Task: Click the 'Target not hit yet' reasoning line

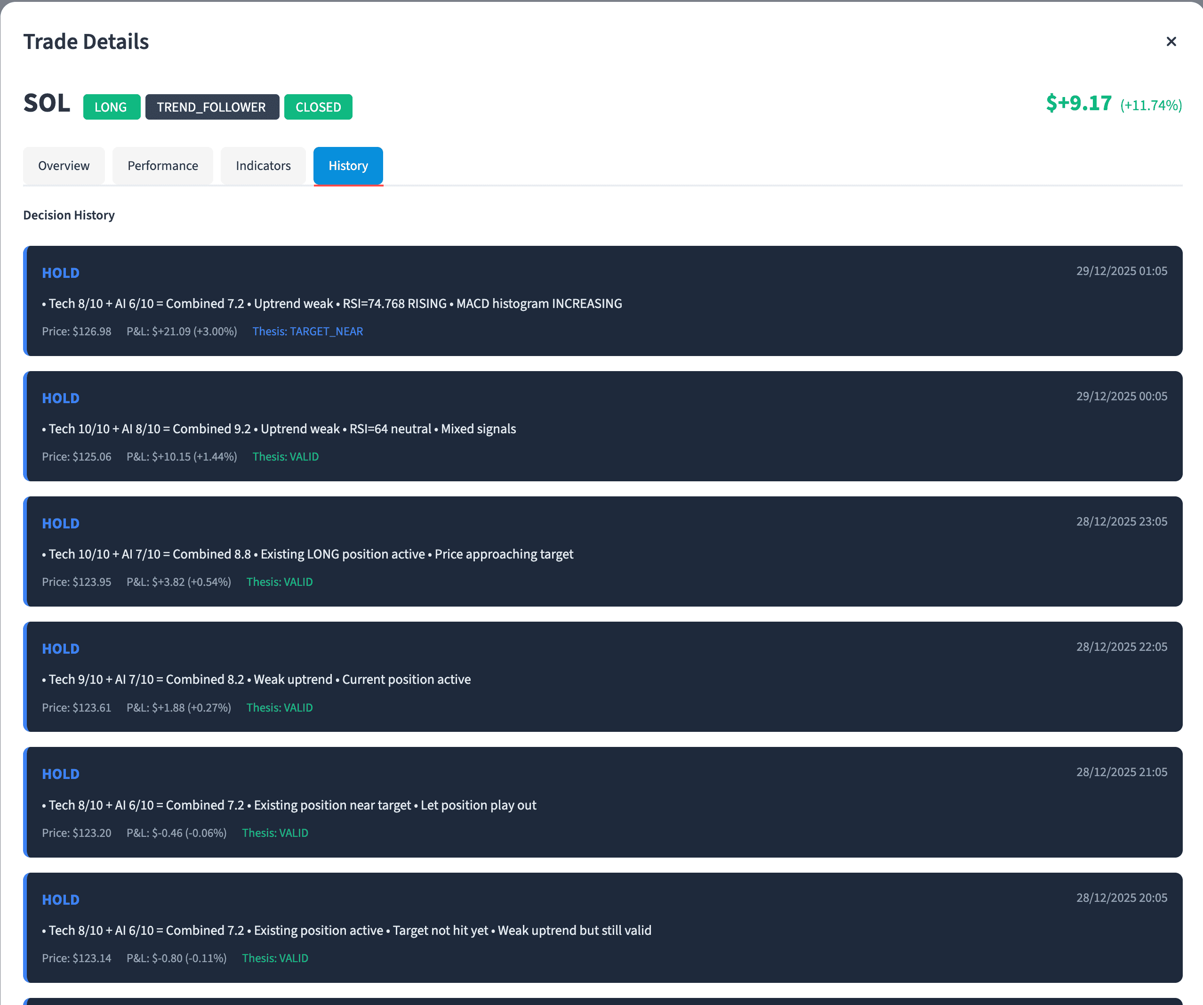Action: [346, 931]
